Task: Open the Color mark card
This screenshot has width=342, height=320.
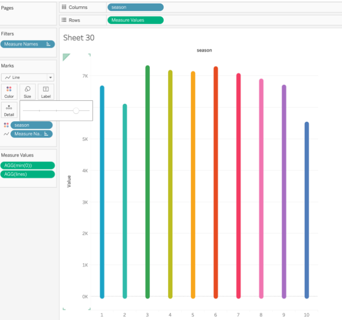Action: click(9, 92)
